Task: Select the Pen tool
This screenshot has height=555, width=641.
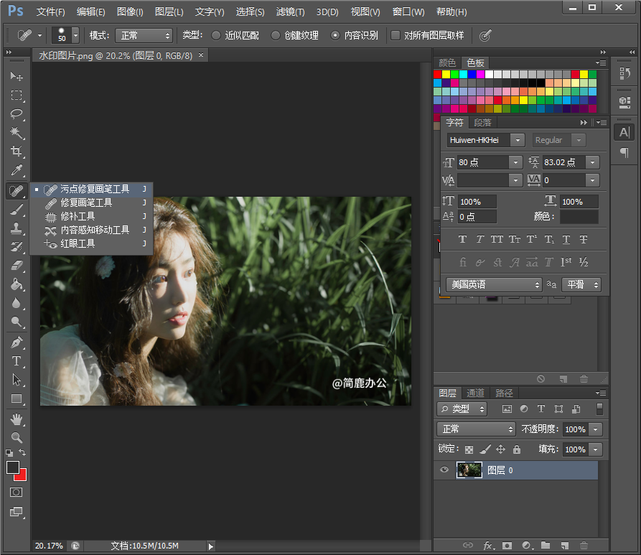Action: point(17,342)
